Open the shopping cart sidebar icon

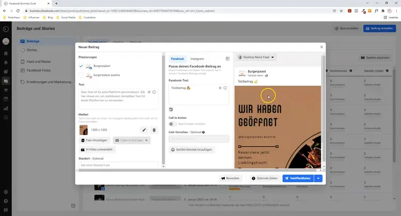(6, 90)
